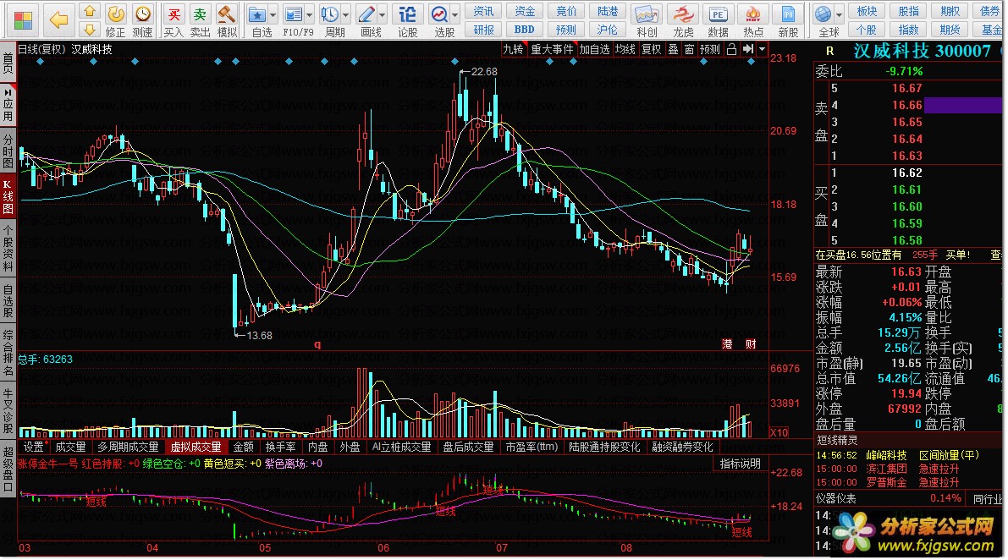1008x560 pixels.
Task: Go back with the yellow left arrow
Action: (58, 20)
